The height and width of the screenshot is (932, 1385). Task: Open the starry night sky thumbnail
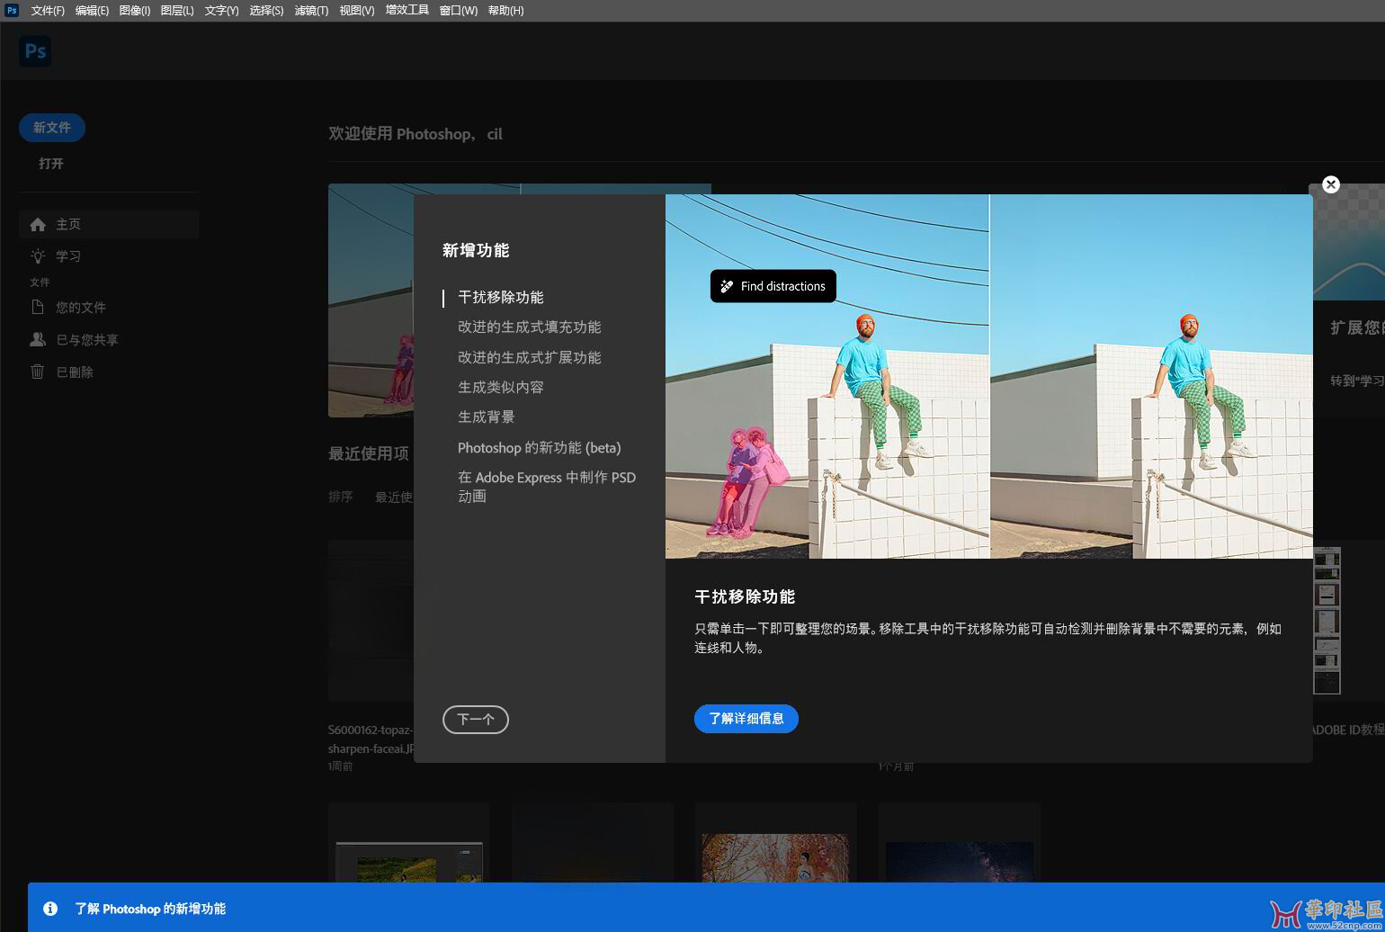(x=960, y=862)
